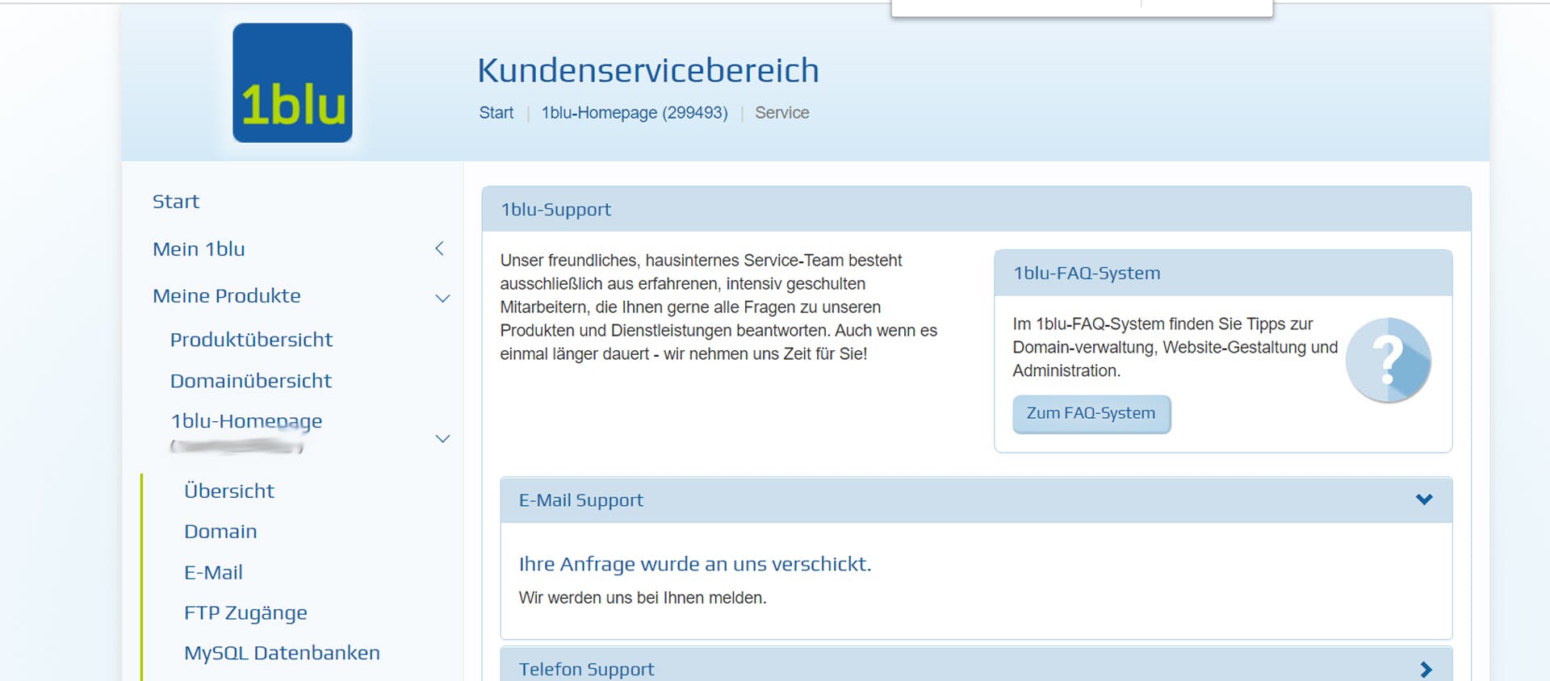Click the Zum FAQ-System button
Image resolution: width=1550 pixels, height=681 pixels.
coord(1091,414)
